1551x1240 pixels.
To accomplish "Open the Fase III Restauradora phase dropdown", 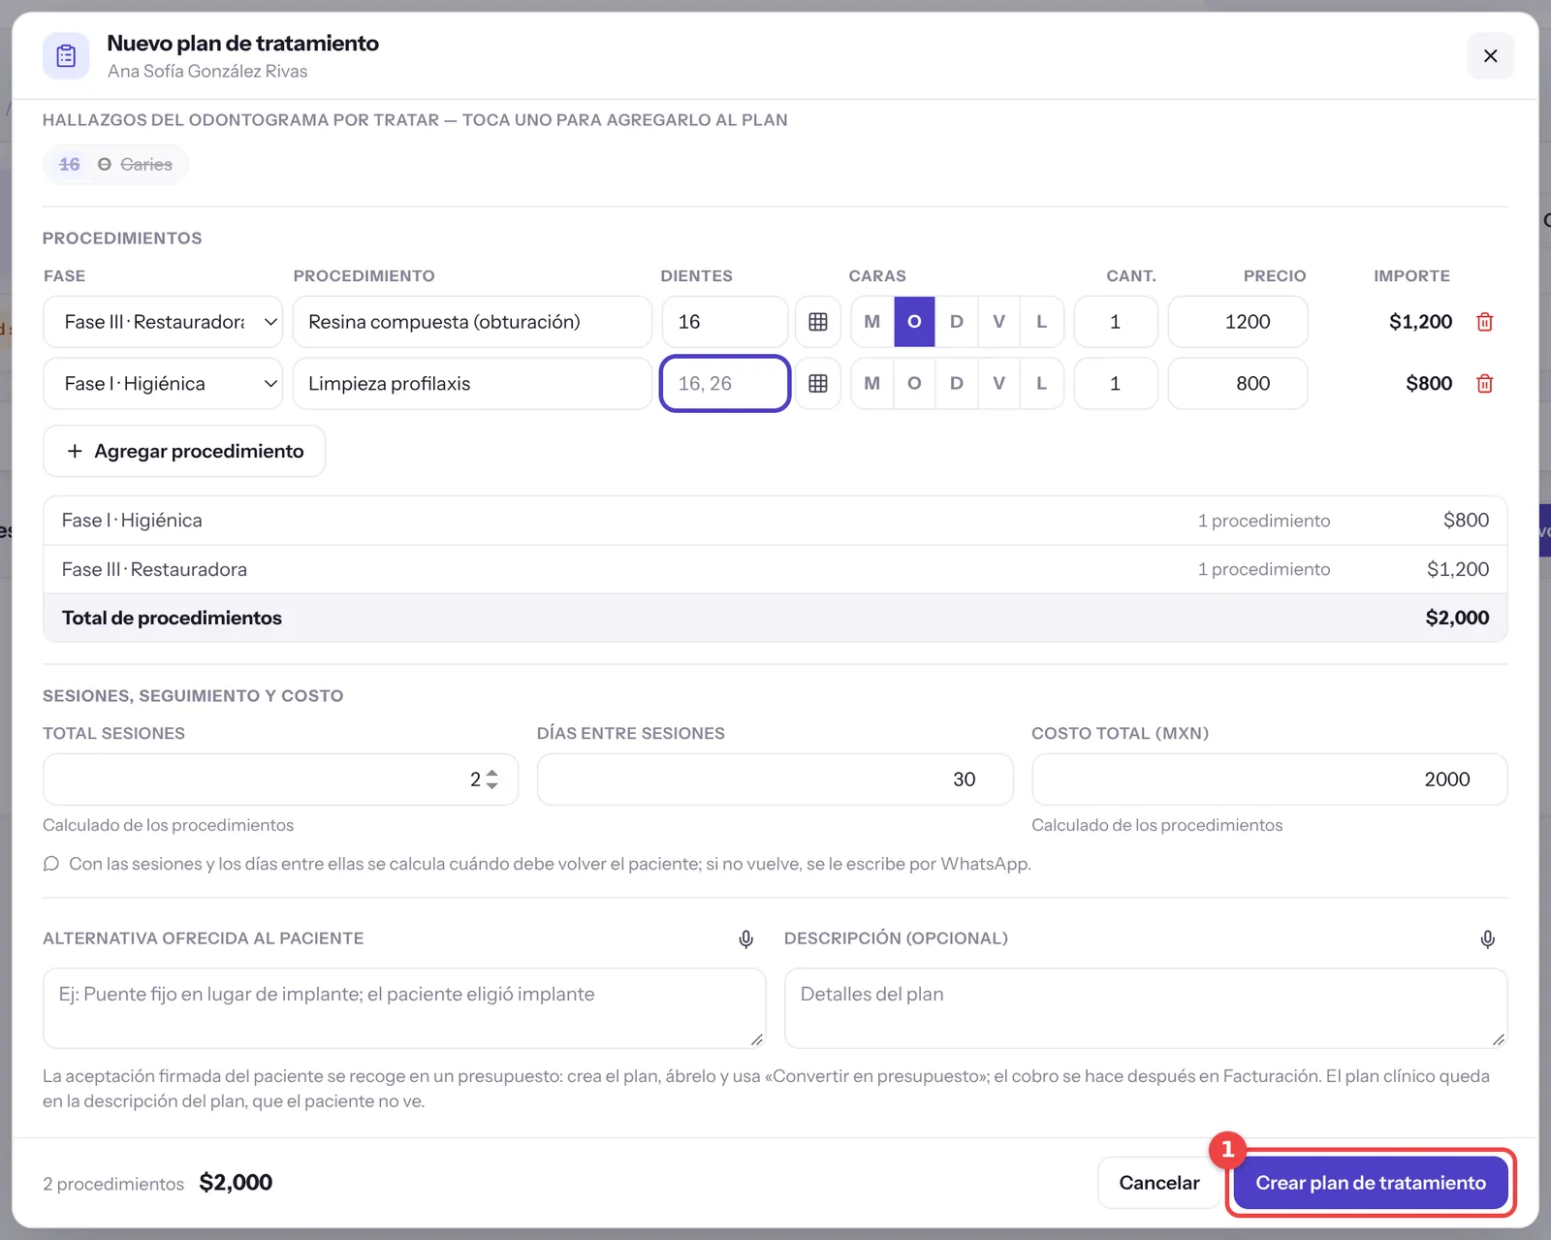I will [163, 322].
